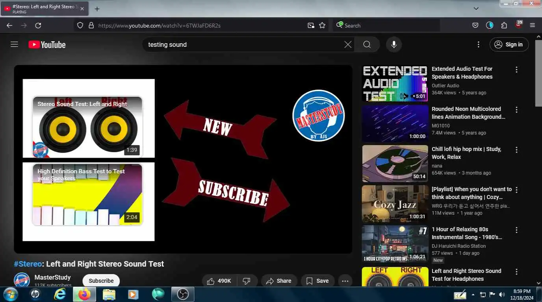Click the Sign in button
The image size is (542, 302).
pos(509,44)
